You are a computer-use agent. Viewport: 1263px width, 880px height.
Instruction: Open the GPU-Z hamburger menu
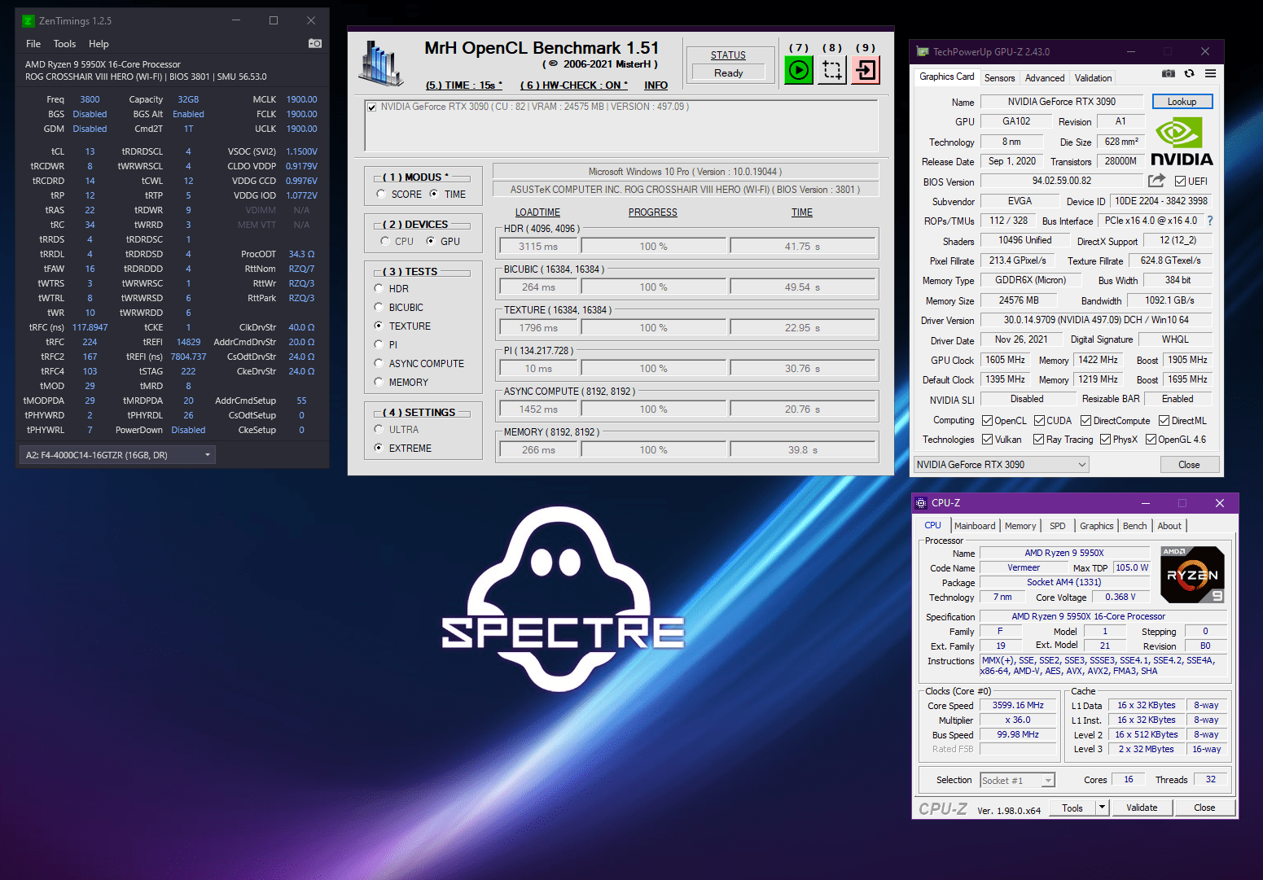click(1211, 73)
